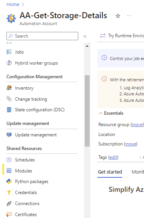Open Change tracking menu item
Image resolution: width=144 pixels, height=218 pixels.
[31, 99]
